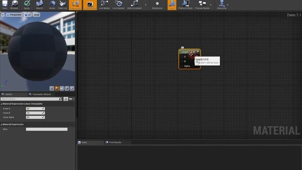The image size is (302, 170).
Task: Collapse Lerp node with header arrow
Action: [198, 51]
